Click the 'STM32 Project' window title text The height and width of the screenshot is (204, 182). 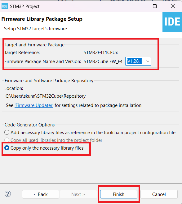point(25,6)
